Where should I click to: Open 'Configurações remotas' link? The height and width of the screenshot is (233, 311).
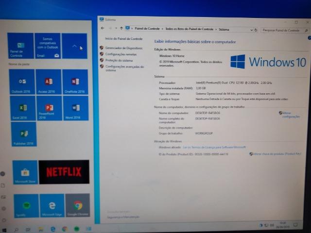point(121,54)
